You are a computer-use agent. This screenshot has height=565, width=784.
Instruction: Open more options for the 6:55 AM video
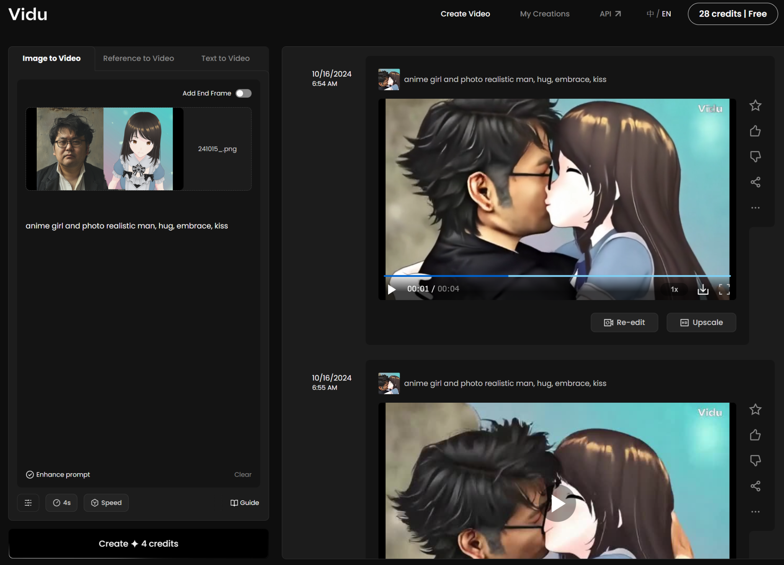[755, 512]
